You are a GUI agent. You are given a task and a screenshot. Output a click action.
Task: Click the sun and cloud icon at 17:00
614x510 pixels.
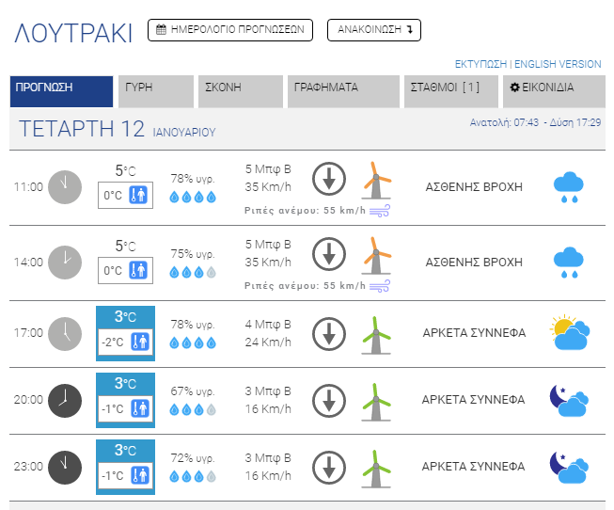[x=570, y=333]
